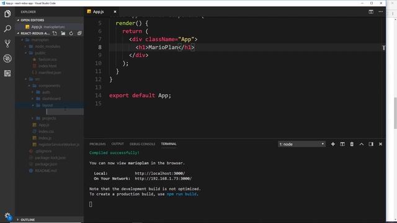Open the Source Control view
The image size is (397, 223).
(7, 43)
